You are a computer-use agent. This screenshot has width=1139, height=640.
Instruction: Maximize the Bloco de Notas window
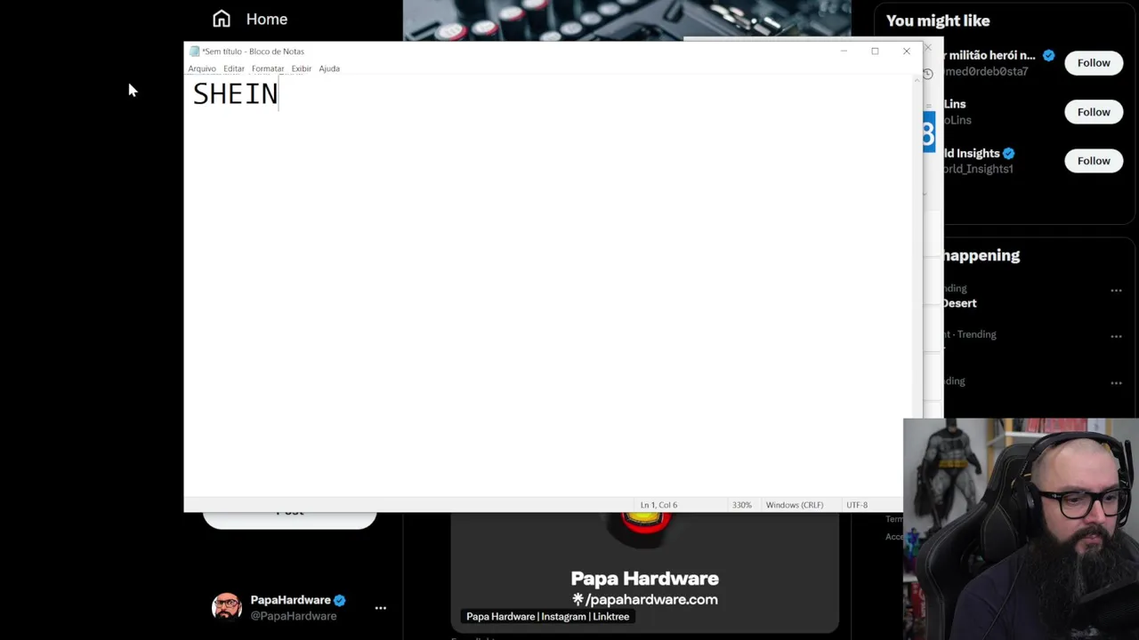coord(875,52)
